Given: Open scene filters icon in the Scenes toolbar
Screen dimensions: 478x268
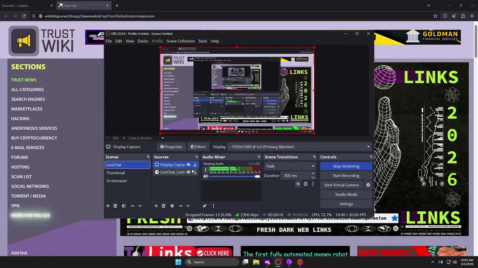Looking at the screenshot, I should click(124, 206).
